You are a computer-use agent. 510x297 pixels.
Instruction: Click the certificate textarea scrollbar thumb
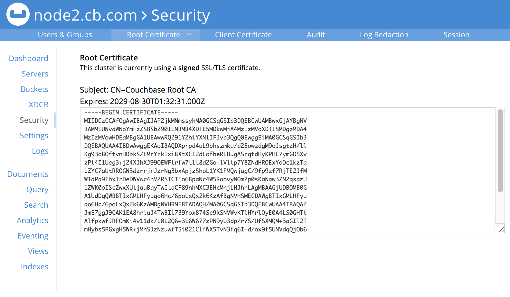pyautogui.click(x=500, y=151)
